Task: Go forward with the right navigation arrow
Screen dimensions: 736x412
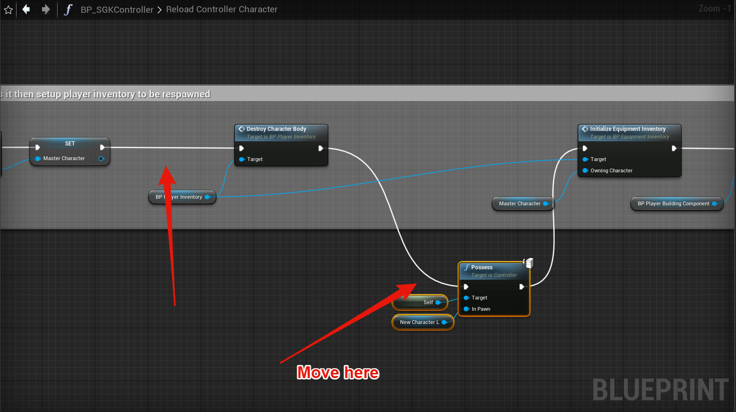Action: [x=46, y=9]
